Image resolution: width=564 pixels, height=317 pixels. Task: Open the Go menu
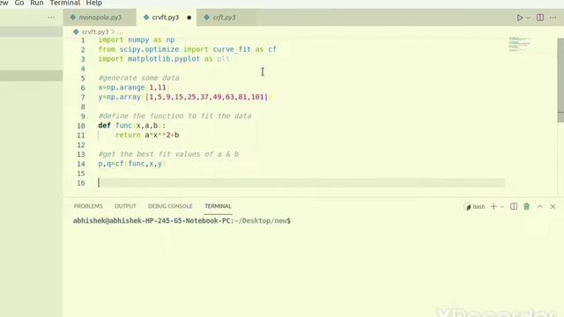click(19, 3)
